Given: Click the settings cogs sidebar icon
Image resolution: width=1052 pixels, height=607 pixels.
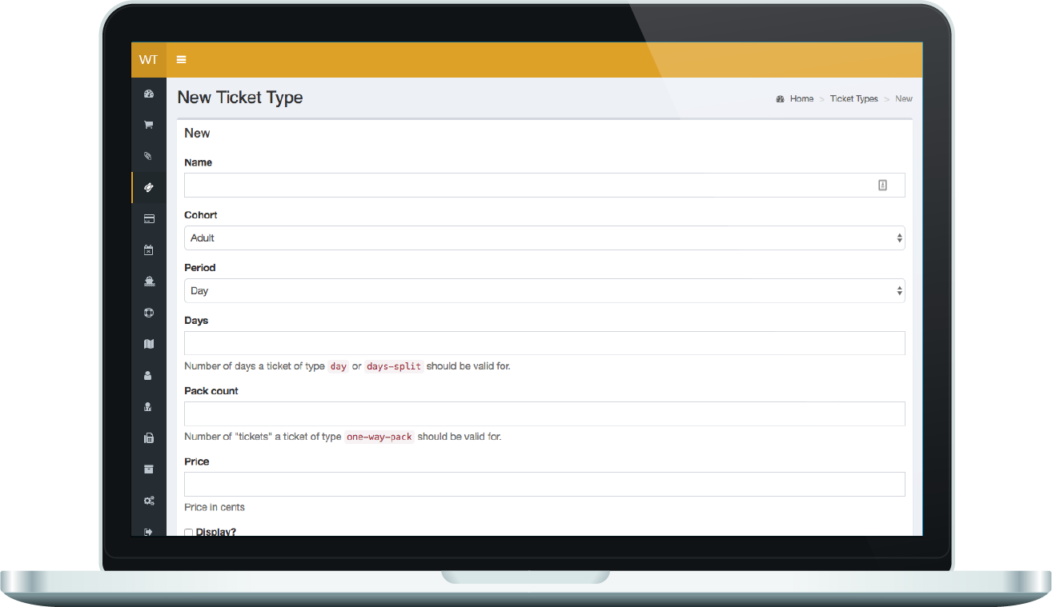Looking at the screenshot, I should click(148, 501).
